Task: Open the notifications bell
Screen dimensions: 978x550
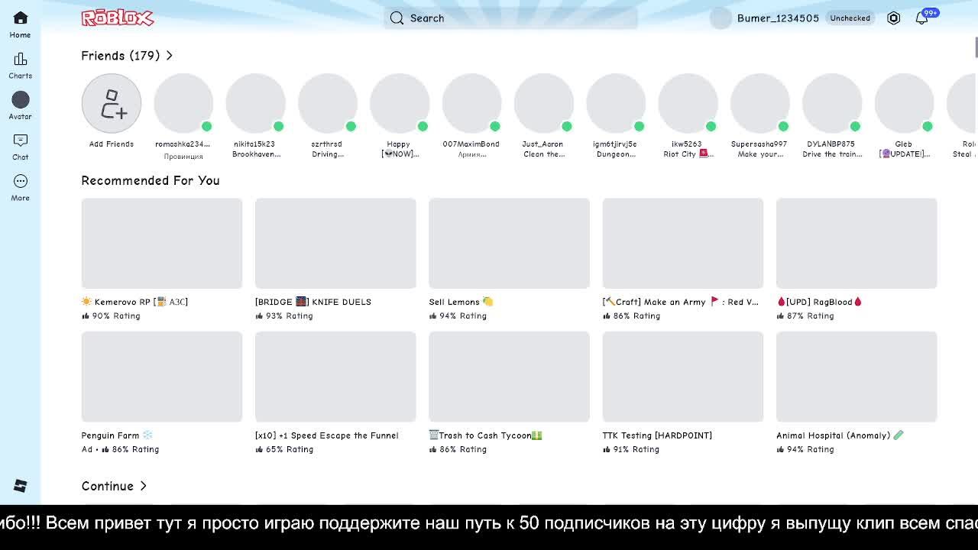Action: [x=922, y=18]
